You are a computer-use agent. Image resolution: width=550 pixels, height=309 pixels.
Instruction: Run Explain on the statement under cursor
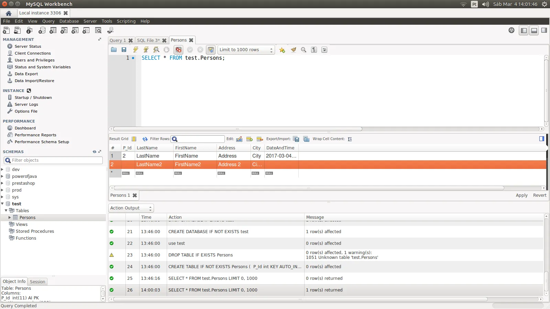point(156,50)
